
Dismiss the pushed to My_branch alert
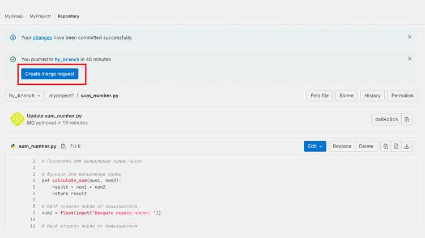(410, 58)
